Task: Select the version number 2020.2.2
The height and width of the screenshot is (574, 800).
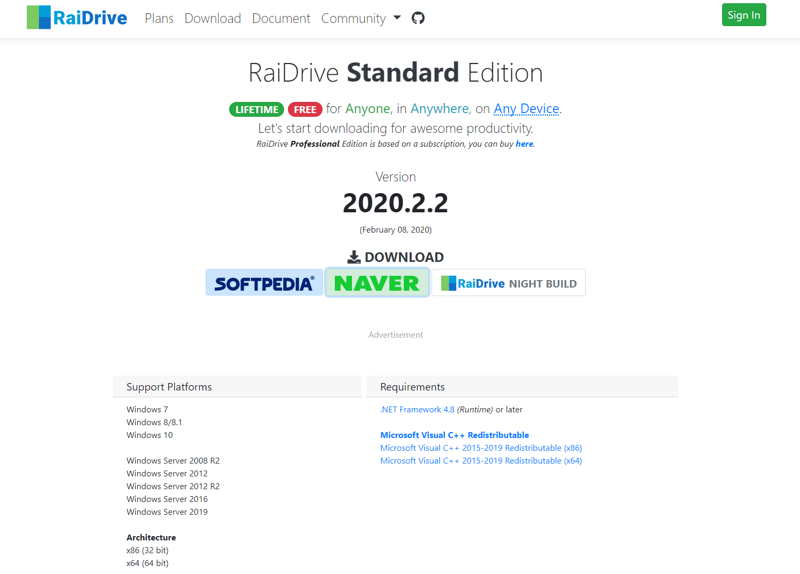Action: (396, 203)
